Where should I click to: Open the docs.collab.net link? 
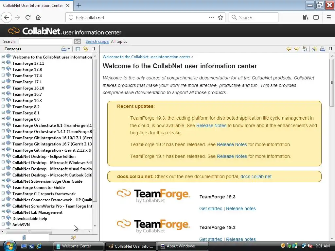[x=256, y=176]
